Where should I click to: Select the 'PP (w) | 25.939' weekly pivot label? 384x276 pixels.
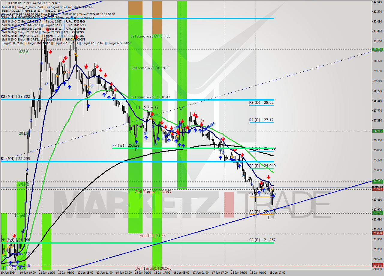click(x=126, y=145)
